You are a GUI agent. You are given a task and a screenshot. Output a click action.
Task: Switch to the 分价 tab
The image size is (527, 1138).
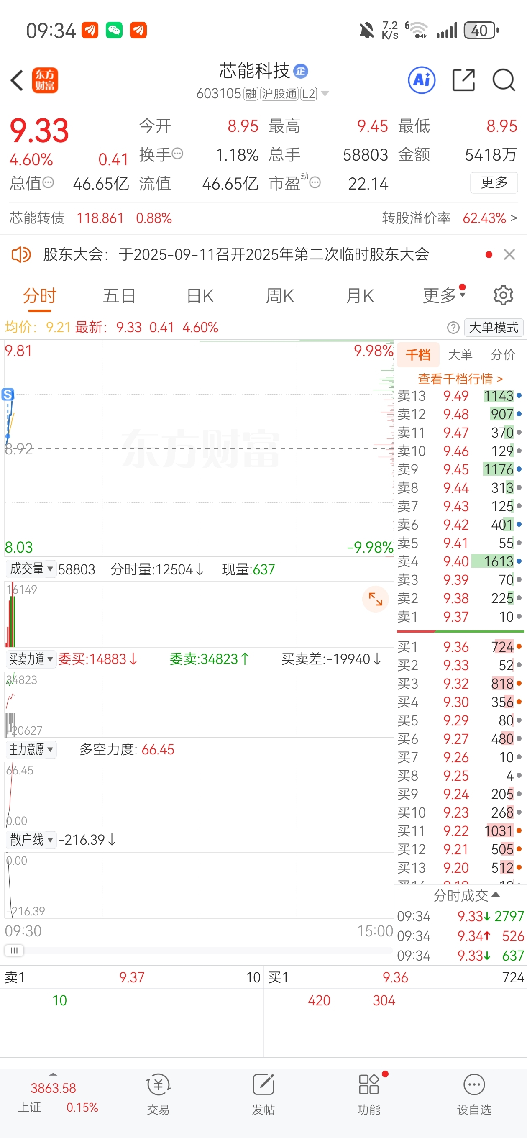pyautogui.click(x=503, y=354)
